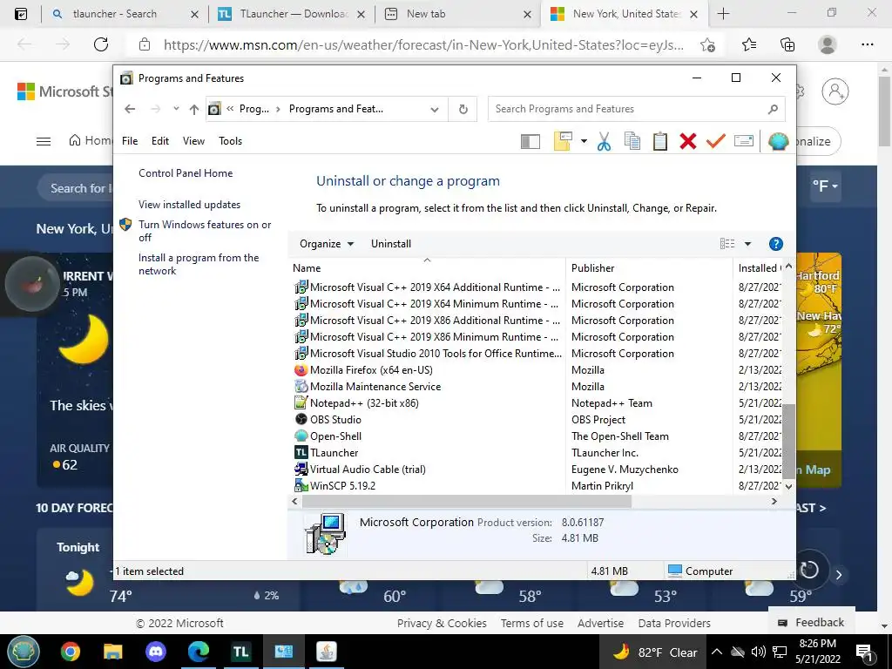Open Discord from the taskbar
Image resolution: width=892 pixels, height=669 pixels.
click(x=155, y=652)
